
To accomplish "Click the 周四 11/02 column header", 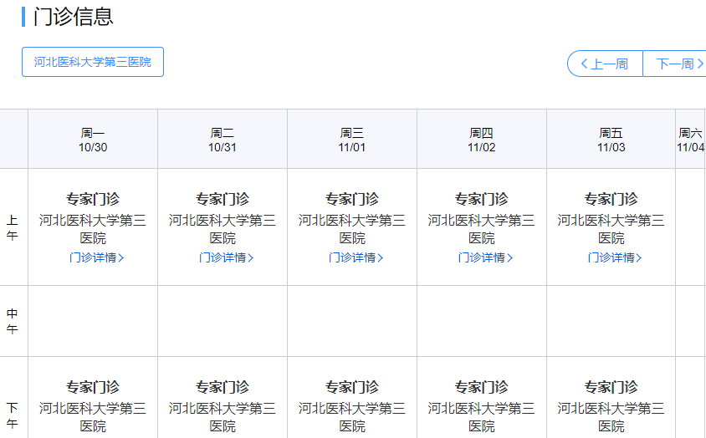I will point(482,140).
